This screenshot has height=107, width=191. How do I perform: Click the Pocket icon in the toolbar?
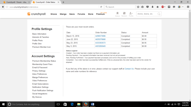point(147,7)
